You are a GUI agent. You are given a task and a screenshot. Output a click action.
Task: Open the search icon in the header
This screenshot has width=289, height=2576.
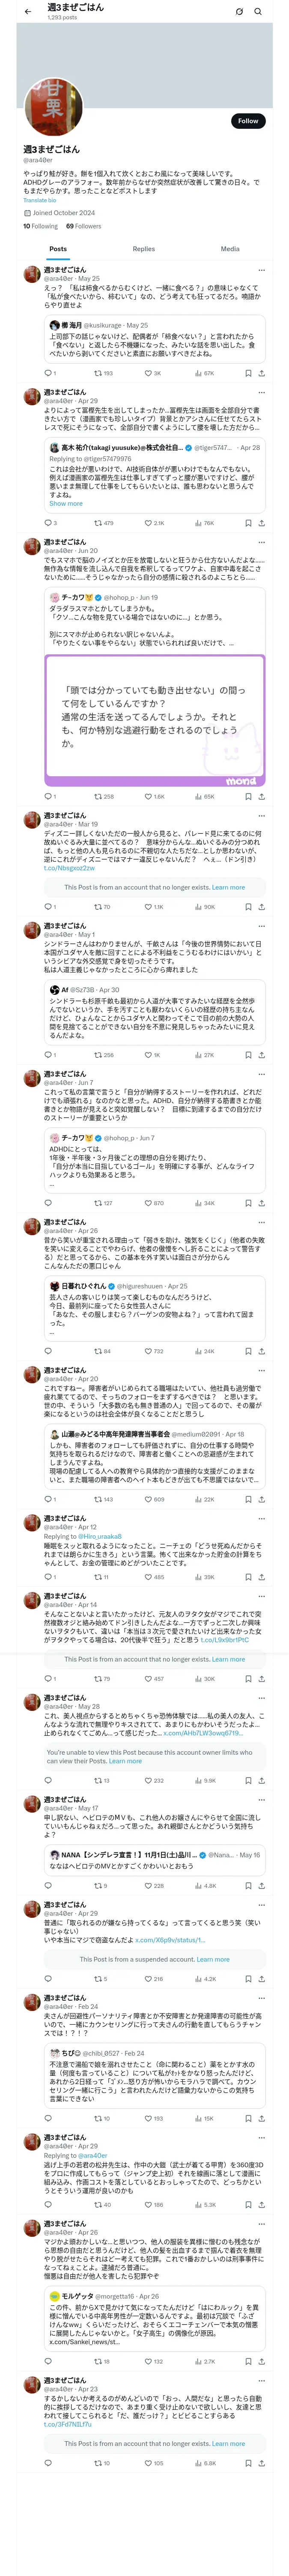[257, 12]
